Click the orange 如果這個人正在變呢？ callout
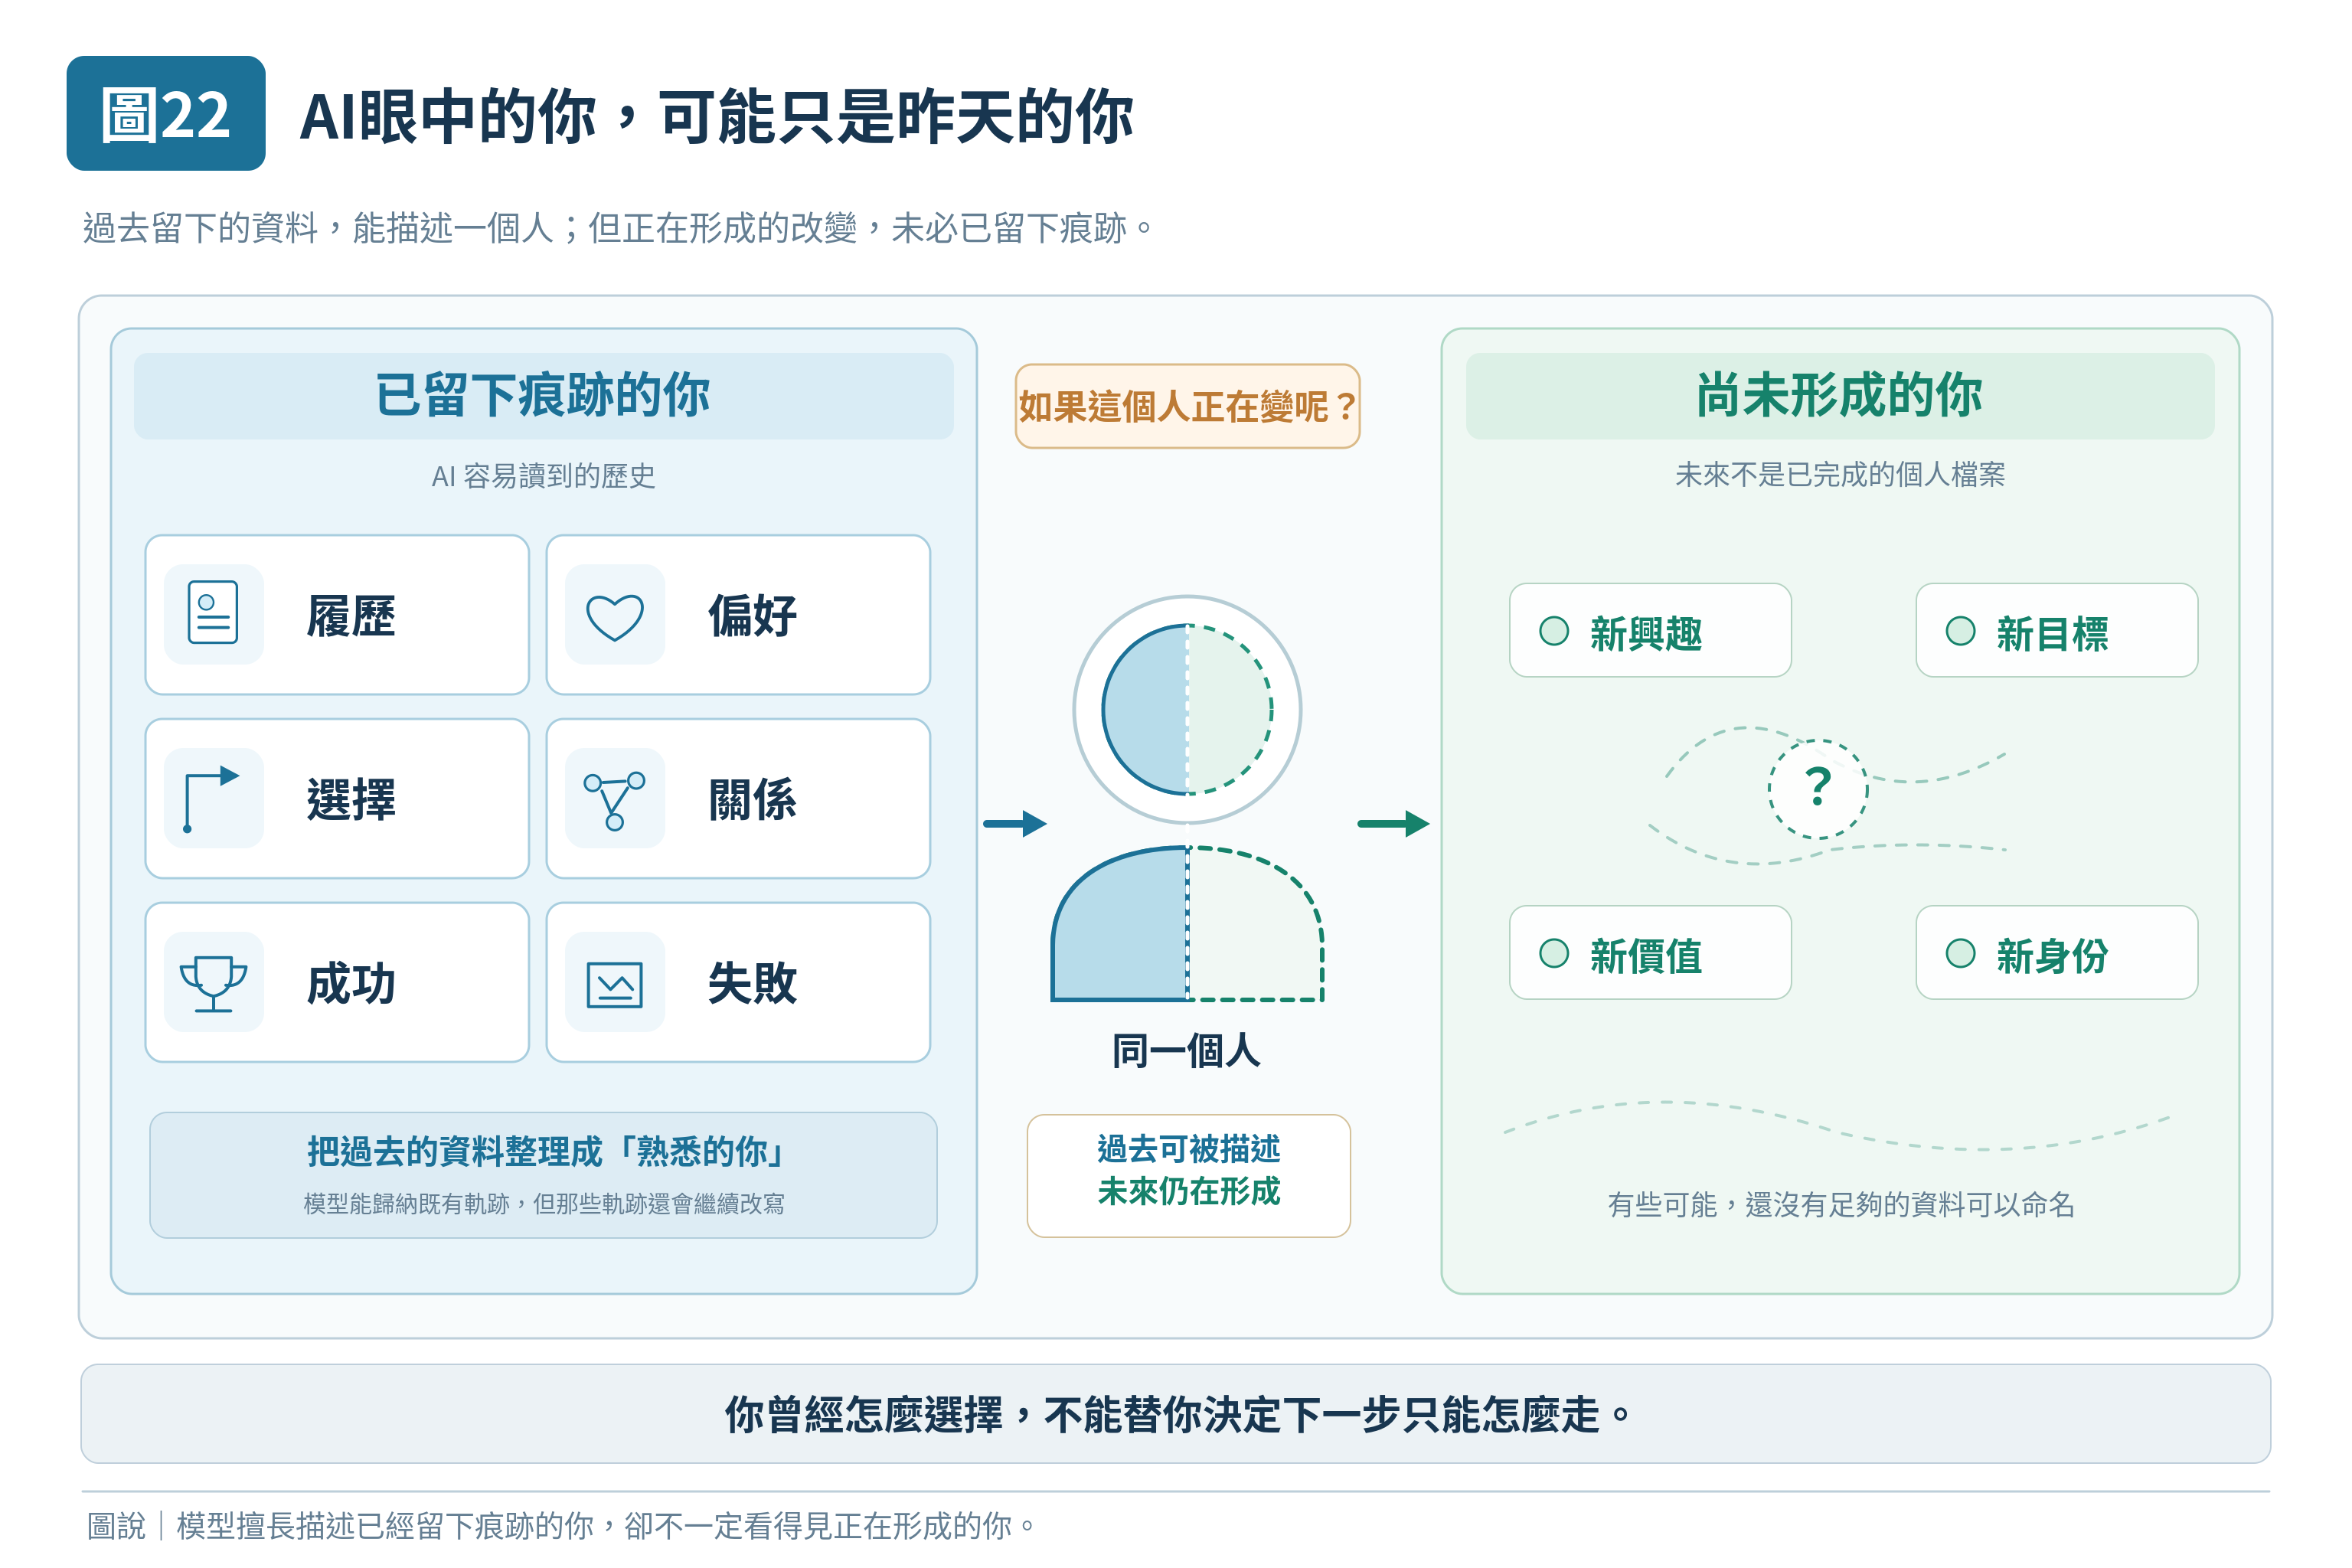Screen dimensions: 2352x1568 [1187, 406]
